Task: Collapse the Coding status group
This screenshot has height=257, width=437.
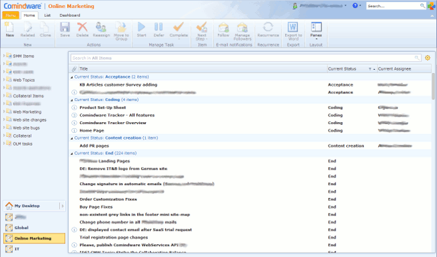Action: 72,100
